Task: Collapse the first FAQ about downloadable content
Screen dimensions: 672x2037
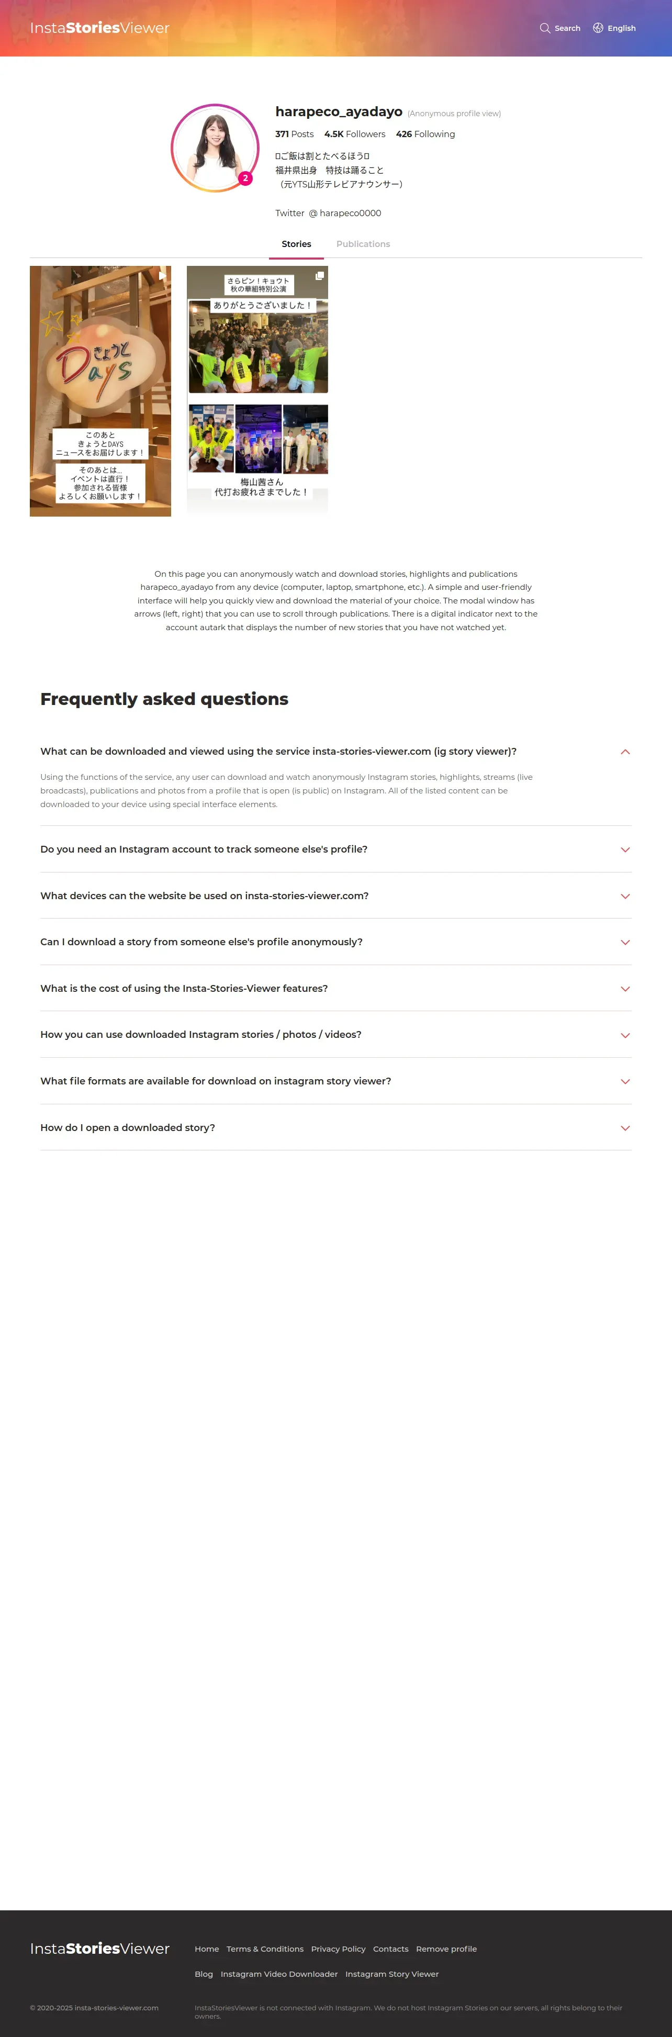Action: 624,752
